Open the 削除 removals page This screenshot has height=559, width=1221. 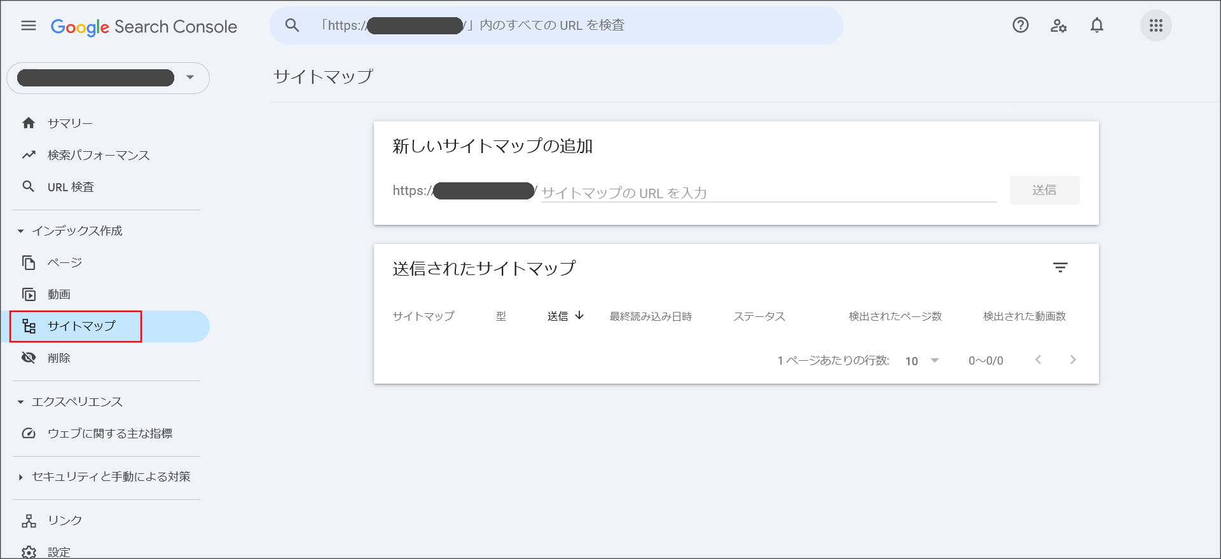pos(59,358)
